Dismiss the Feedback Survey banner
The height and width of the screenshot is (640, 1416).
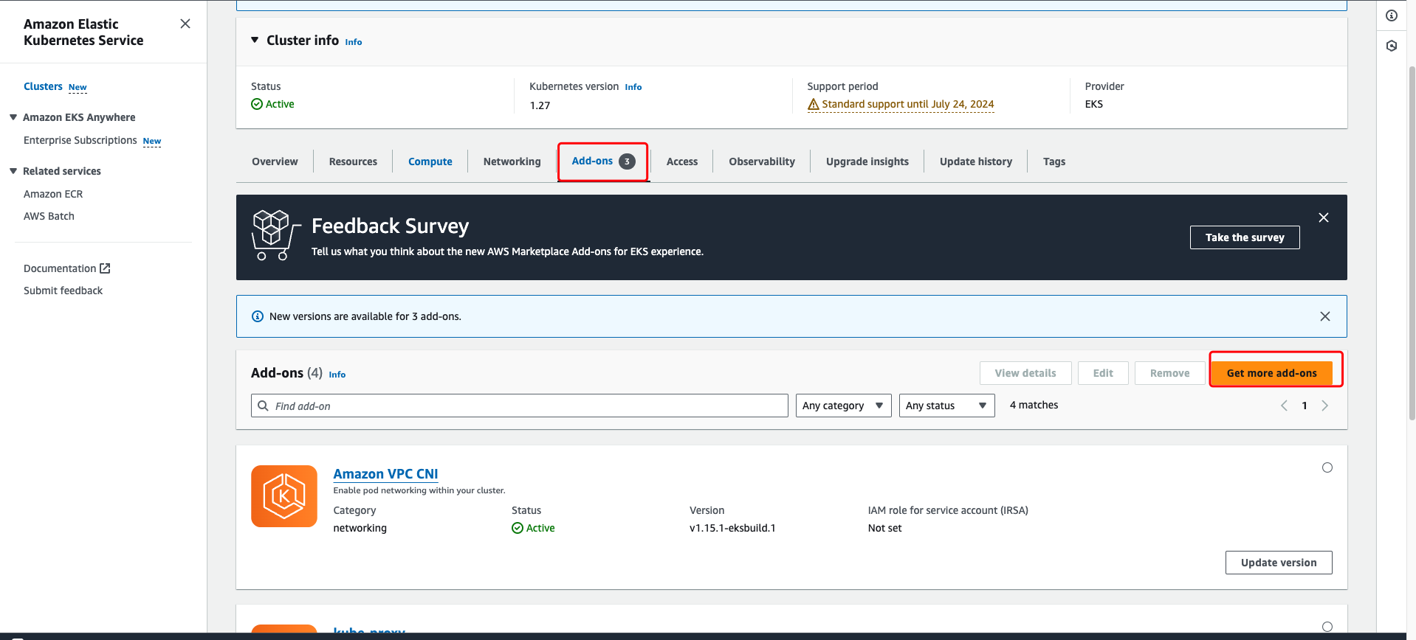tap(1323, 218)
